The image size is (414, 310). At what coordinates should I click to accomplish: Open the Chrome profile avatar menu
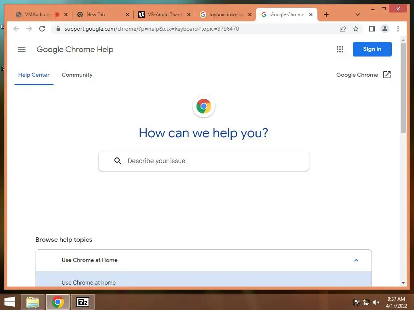pyautogui.click(x=385, y=29)
